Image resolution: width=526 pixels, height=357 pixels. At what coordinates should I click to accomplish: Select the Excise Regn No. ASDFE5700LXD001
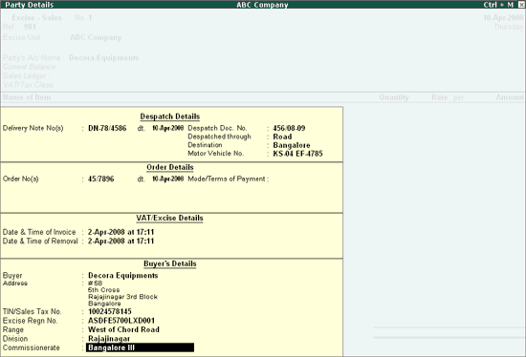pyautogui.click(x=121, y=321)
